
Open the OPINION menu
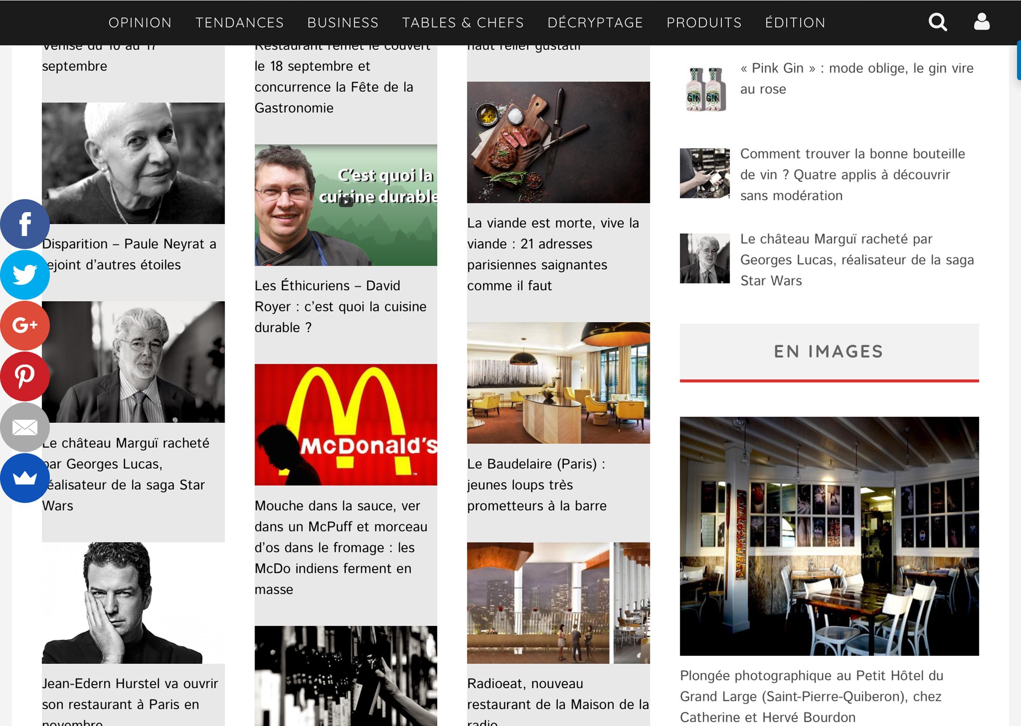[x=140, y=22]
